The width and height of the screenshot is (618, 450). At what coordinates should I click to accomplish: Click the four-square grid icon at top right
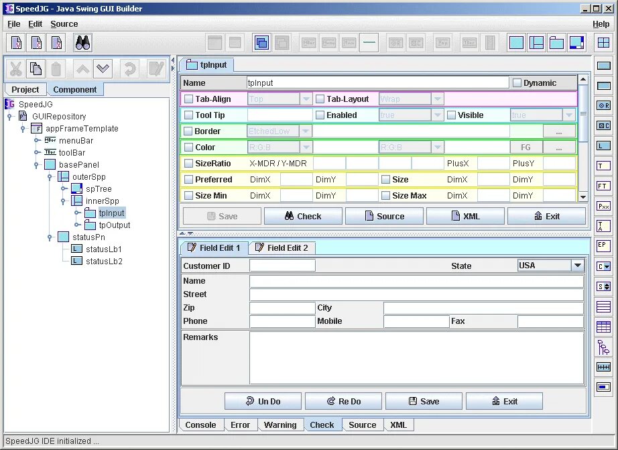point(603,43)
